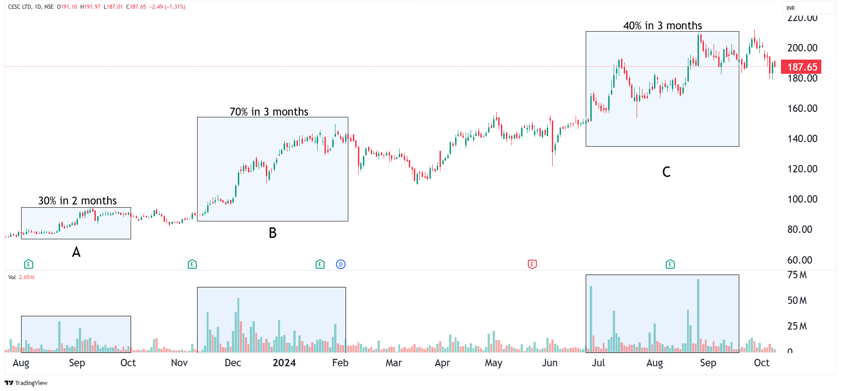Screen dimensions: 841x391
Task: Click the first earnings marker in August 2023
Action: pyautogui.click(x=28, y=264)
